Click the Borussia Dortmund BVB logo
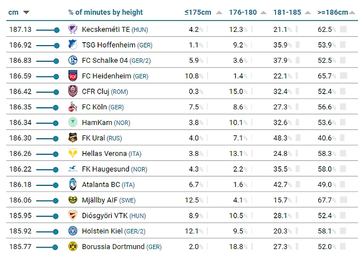The image size is (358, 253). (x=73, y=247)
